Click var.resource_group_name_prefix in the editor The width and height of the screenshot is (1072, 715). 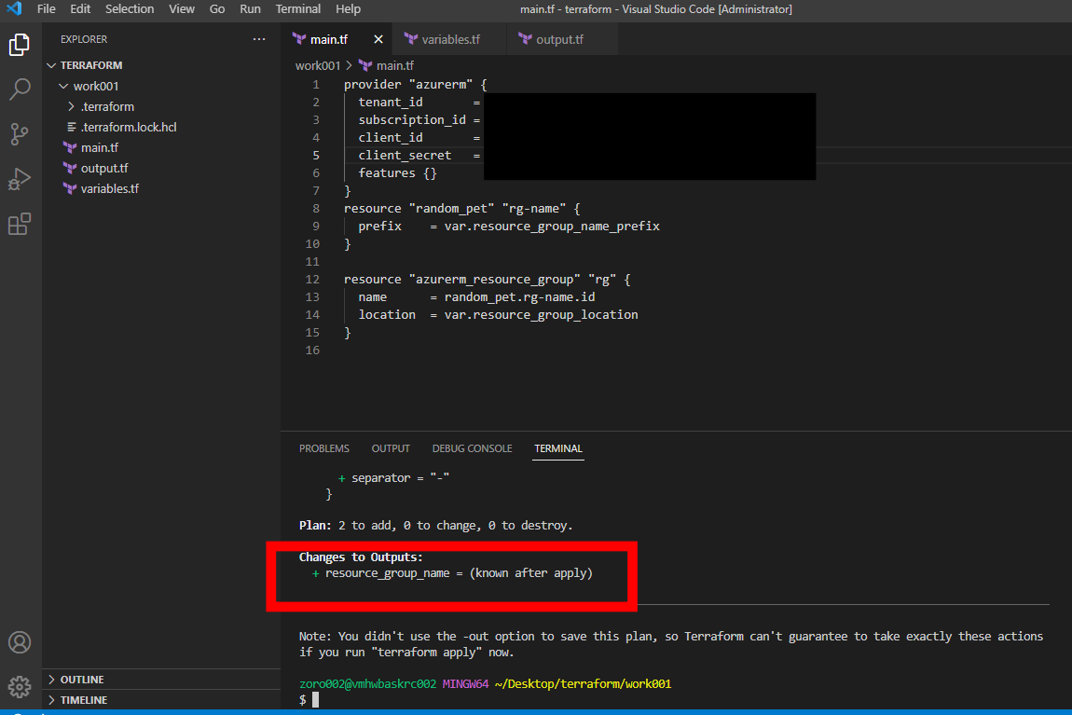click(552, 227)
